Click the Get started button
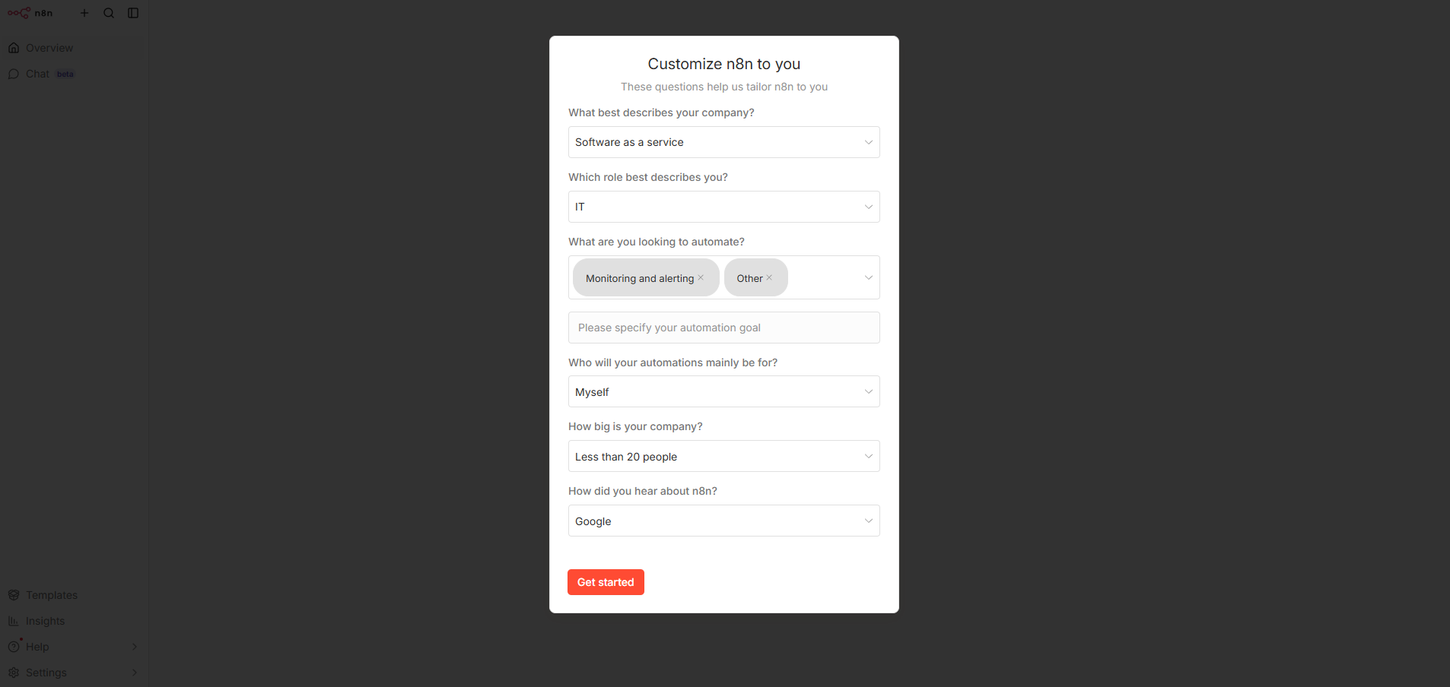The width and height of the screenshot is (1450, 687). pos(606,582)
